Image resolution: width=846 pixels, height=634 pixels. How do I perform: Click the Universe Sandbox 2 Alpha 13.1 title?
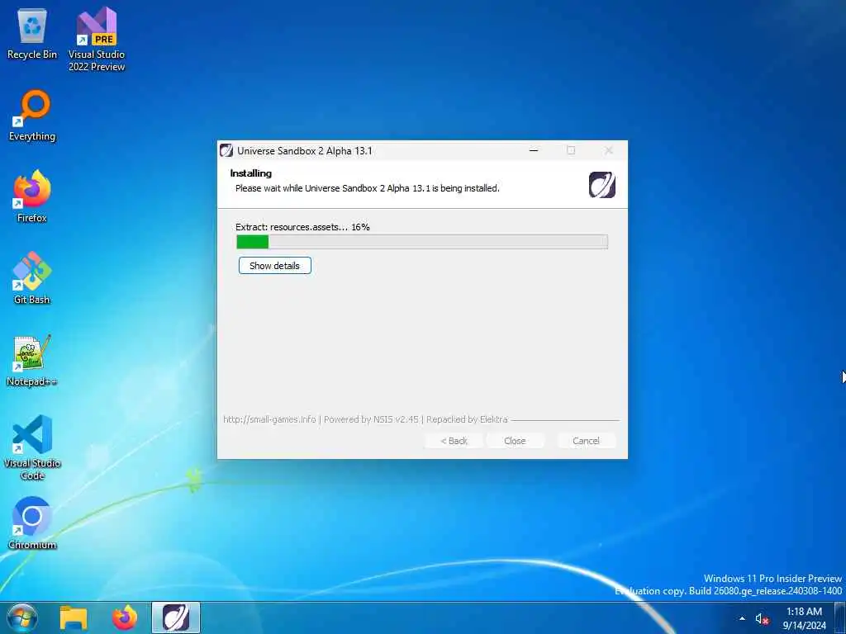(x=304, y=151)
